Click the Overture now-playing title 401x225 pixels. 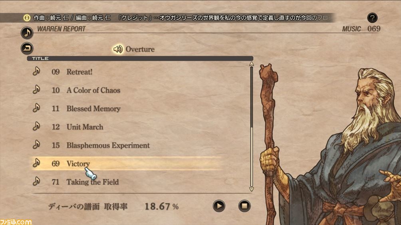coord(140,49)
